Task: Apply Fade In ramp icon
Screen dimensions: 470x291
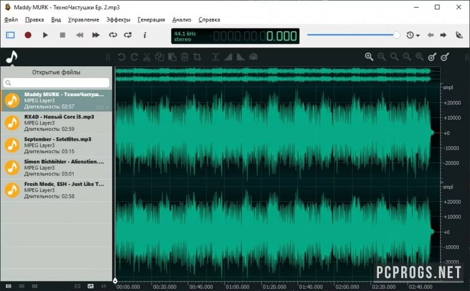Action: click(x=228, y=57)
